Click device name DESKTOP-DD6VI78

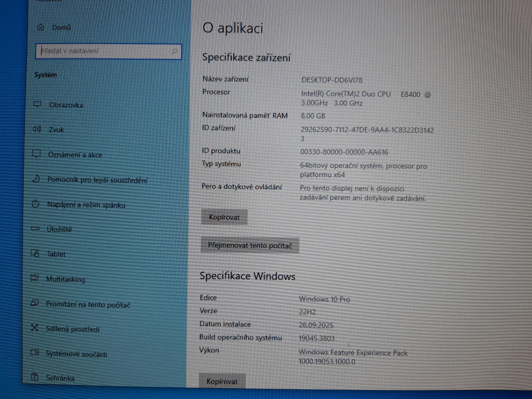[332, 80]
